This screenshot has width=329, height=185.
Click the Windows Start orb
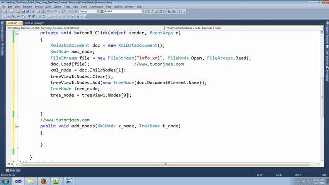(5, 181)
